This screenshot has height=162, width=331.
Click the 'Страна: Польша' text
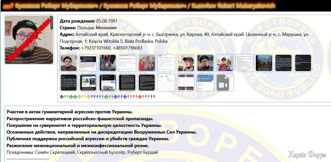tap(77, 28)
